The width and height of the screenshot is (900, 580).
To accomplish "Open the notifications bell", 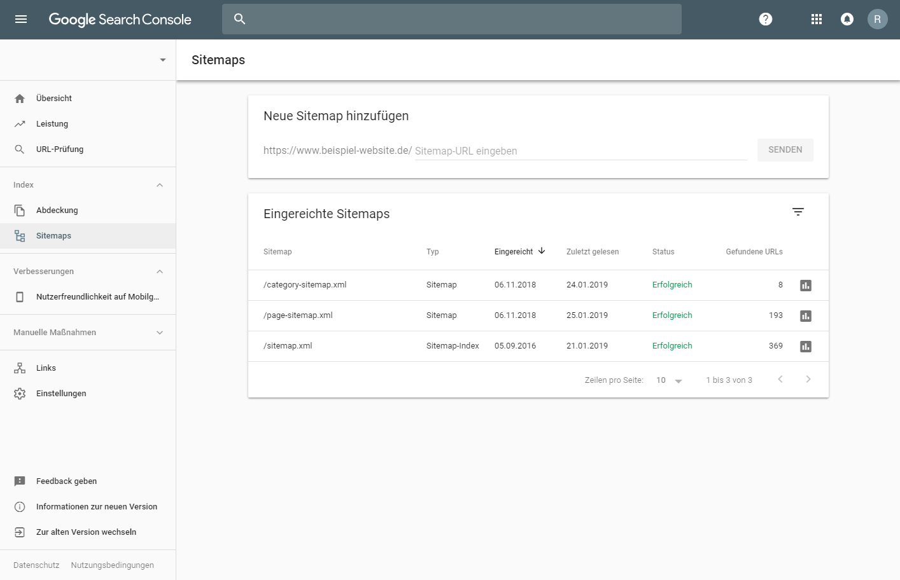I will click(847, 19).
